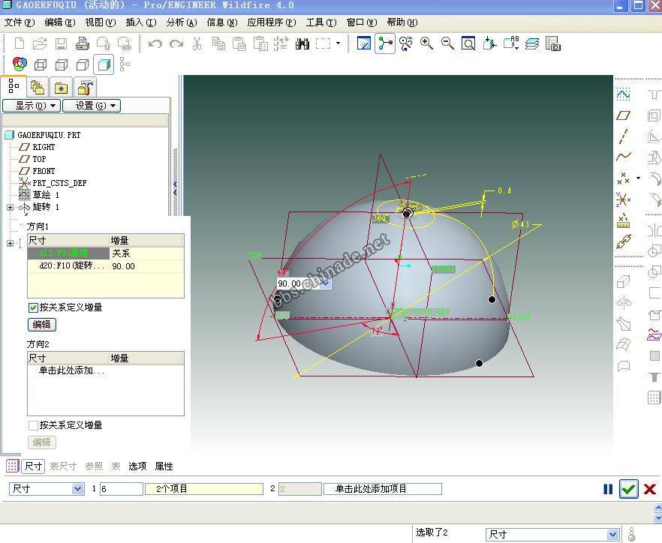
Task: Click the Undo arrow icon
Action: pos(155,43)
